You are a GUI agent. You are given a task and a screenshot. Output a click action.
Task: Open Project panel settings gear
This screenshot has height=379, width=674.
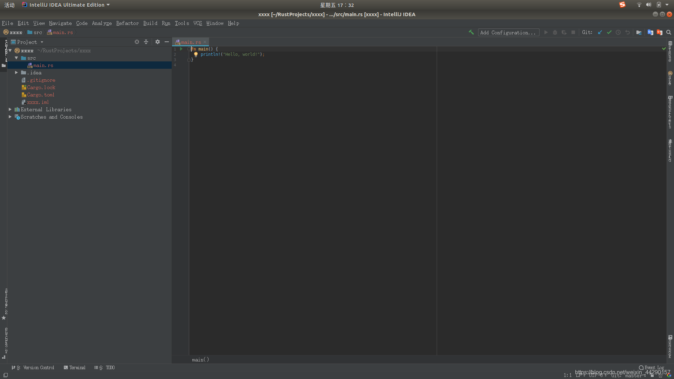pyautogui.click(x=158, y=42)
